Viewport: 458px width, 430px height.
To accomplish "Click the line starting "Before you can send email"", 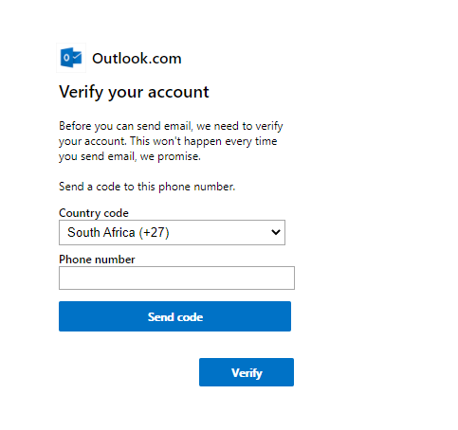I will tap(171, 126).
